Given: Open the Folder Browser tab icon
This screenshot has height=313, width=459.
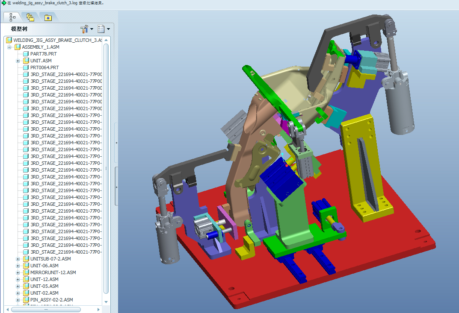Looking at the screenshot, I should point(30,18).
